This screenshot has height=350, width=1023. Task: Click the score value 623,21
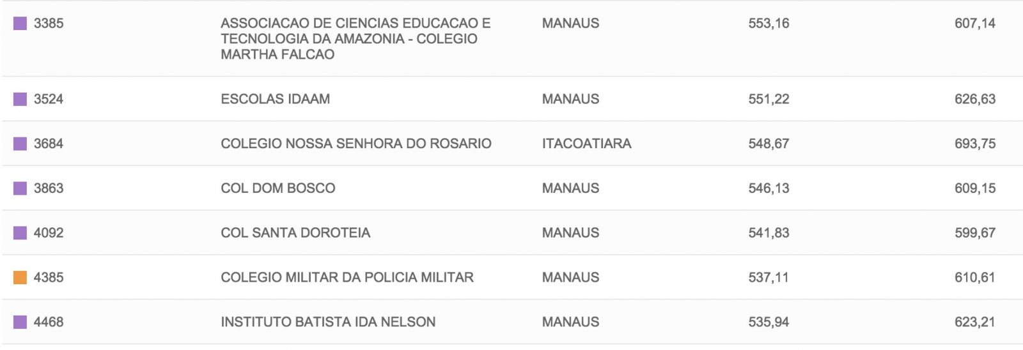tap(975, 323)
